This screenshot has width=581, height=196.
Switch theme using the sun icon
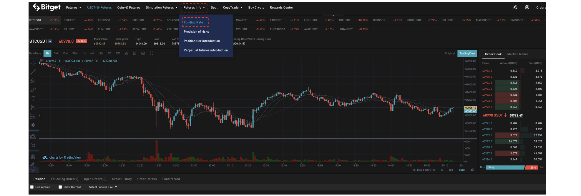point(515,7)
